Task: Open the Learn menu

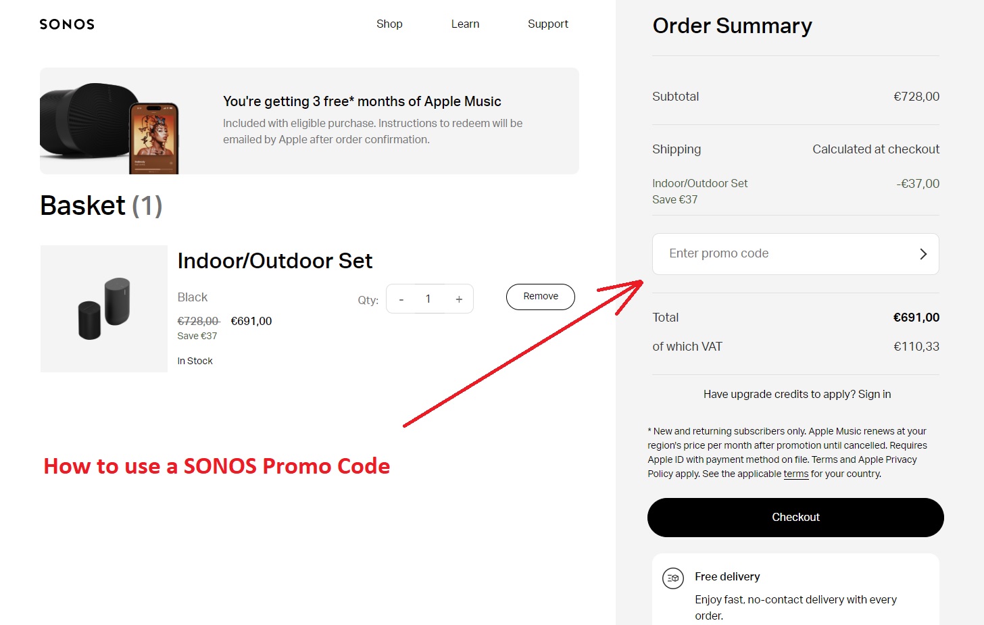Action: 464,24
